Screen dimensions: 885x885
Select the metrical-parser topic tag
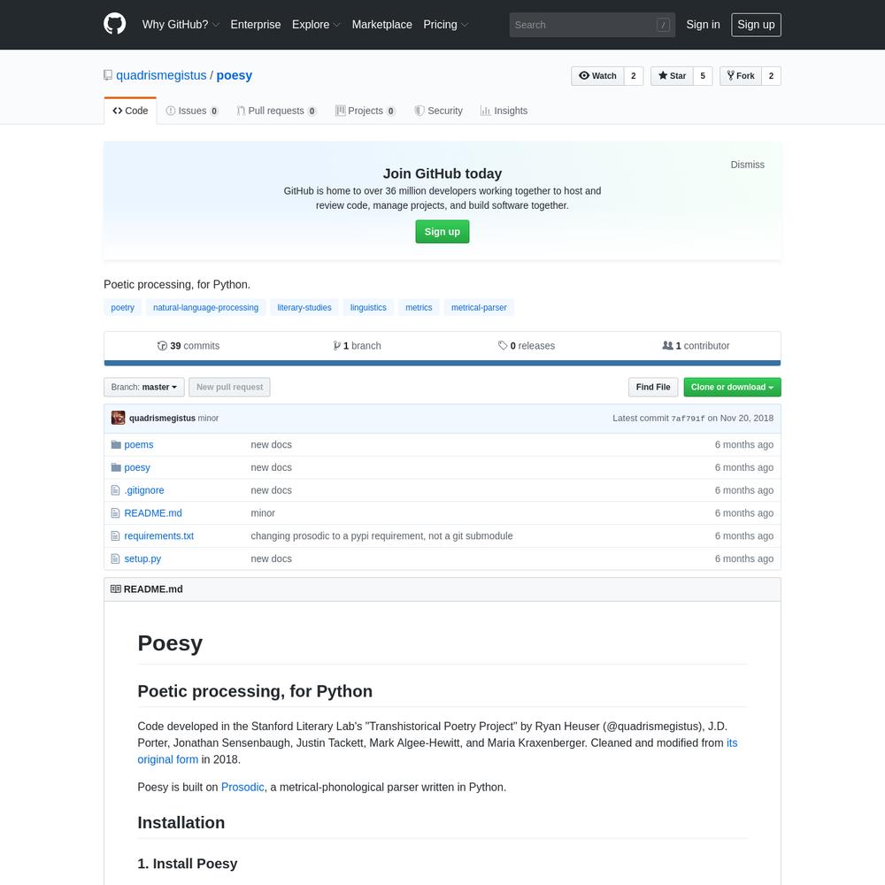pos(479,308)
